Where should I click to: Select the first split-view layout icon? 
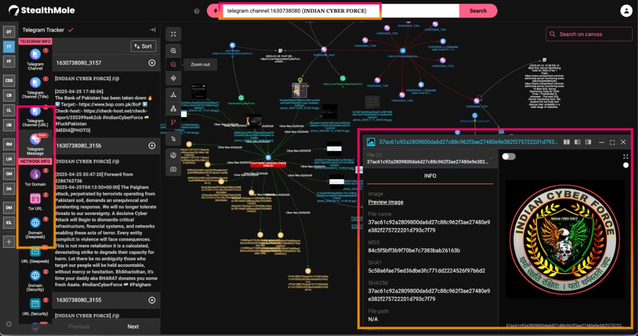click(x=567, y=142)
